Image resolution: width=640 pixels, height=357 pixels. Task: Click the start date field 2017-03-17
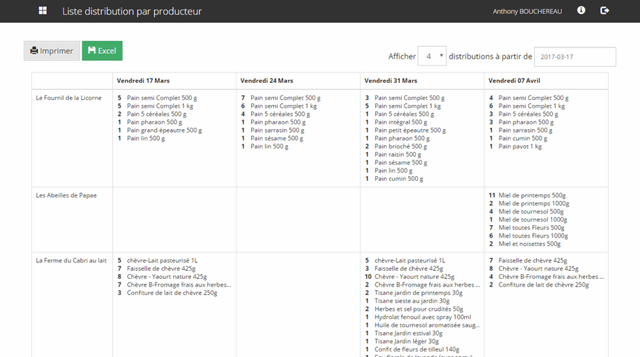575,57
